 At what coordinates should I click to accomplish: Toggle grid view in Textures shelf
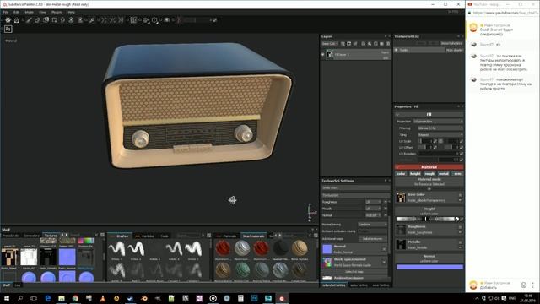[102, 235]
